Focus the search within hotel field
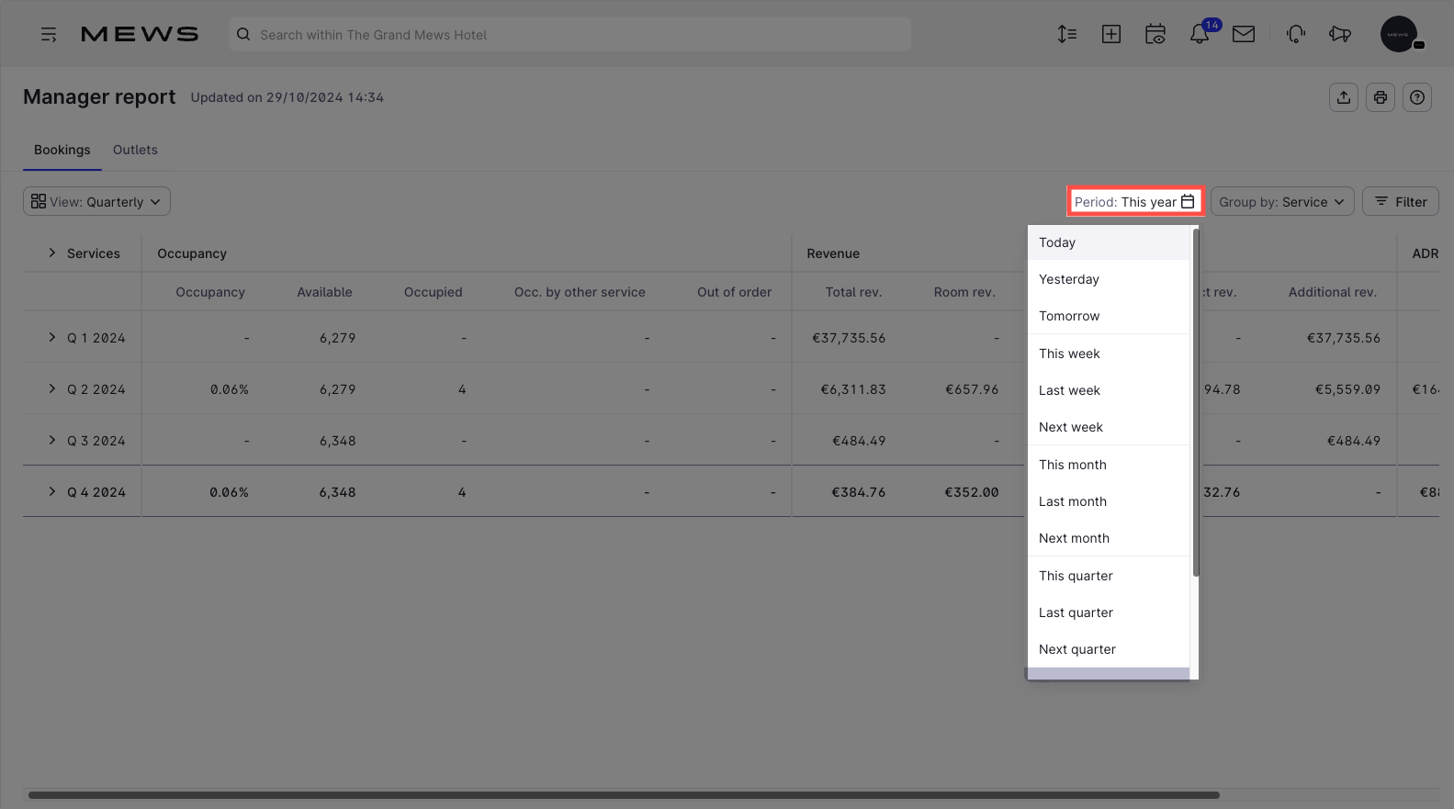 (569, 35)
